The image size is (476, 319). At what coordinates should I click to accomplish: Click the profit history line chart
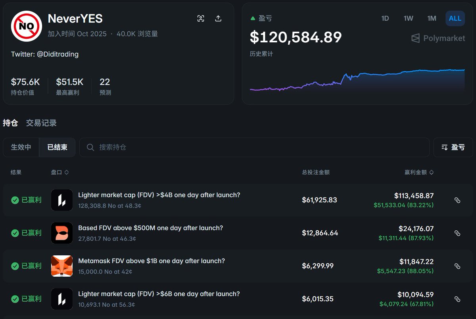(357, 81)
